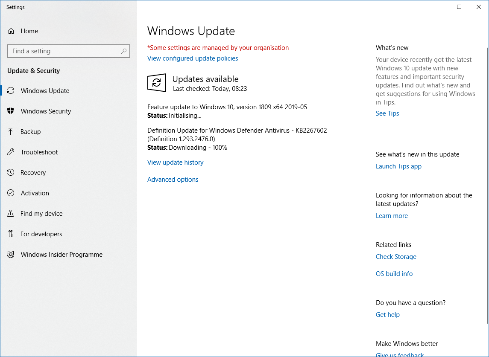Image resolution: width=489 pixels, height=357 pixels.
Task: Open For developers settings
Action: click(x=69, y=234)
